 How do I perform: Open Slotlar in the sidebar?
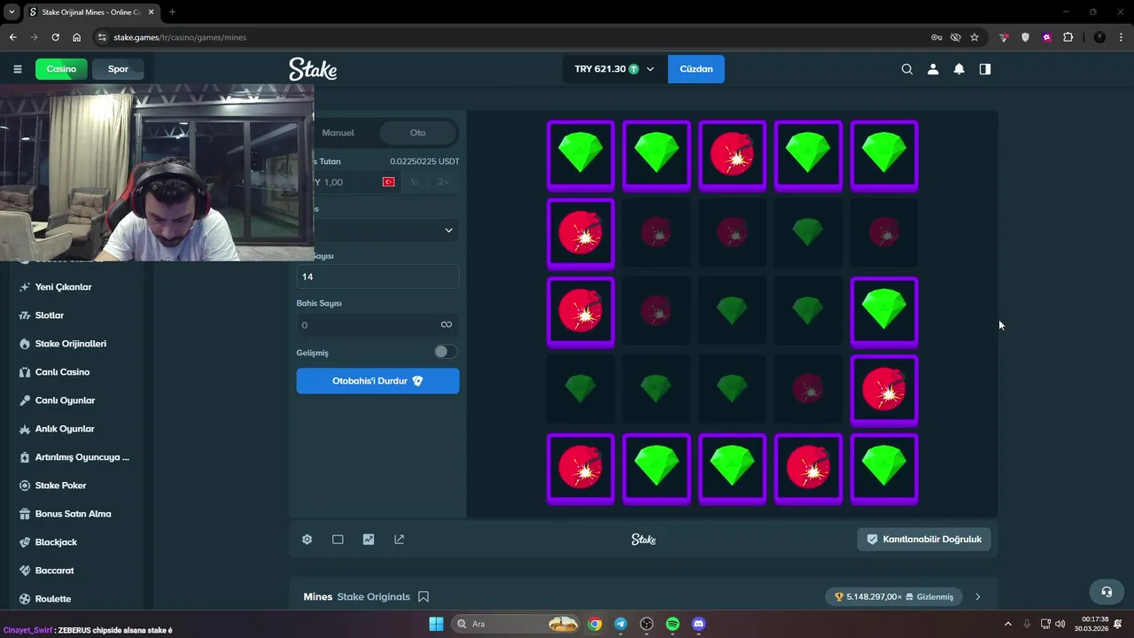[50, 315]
